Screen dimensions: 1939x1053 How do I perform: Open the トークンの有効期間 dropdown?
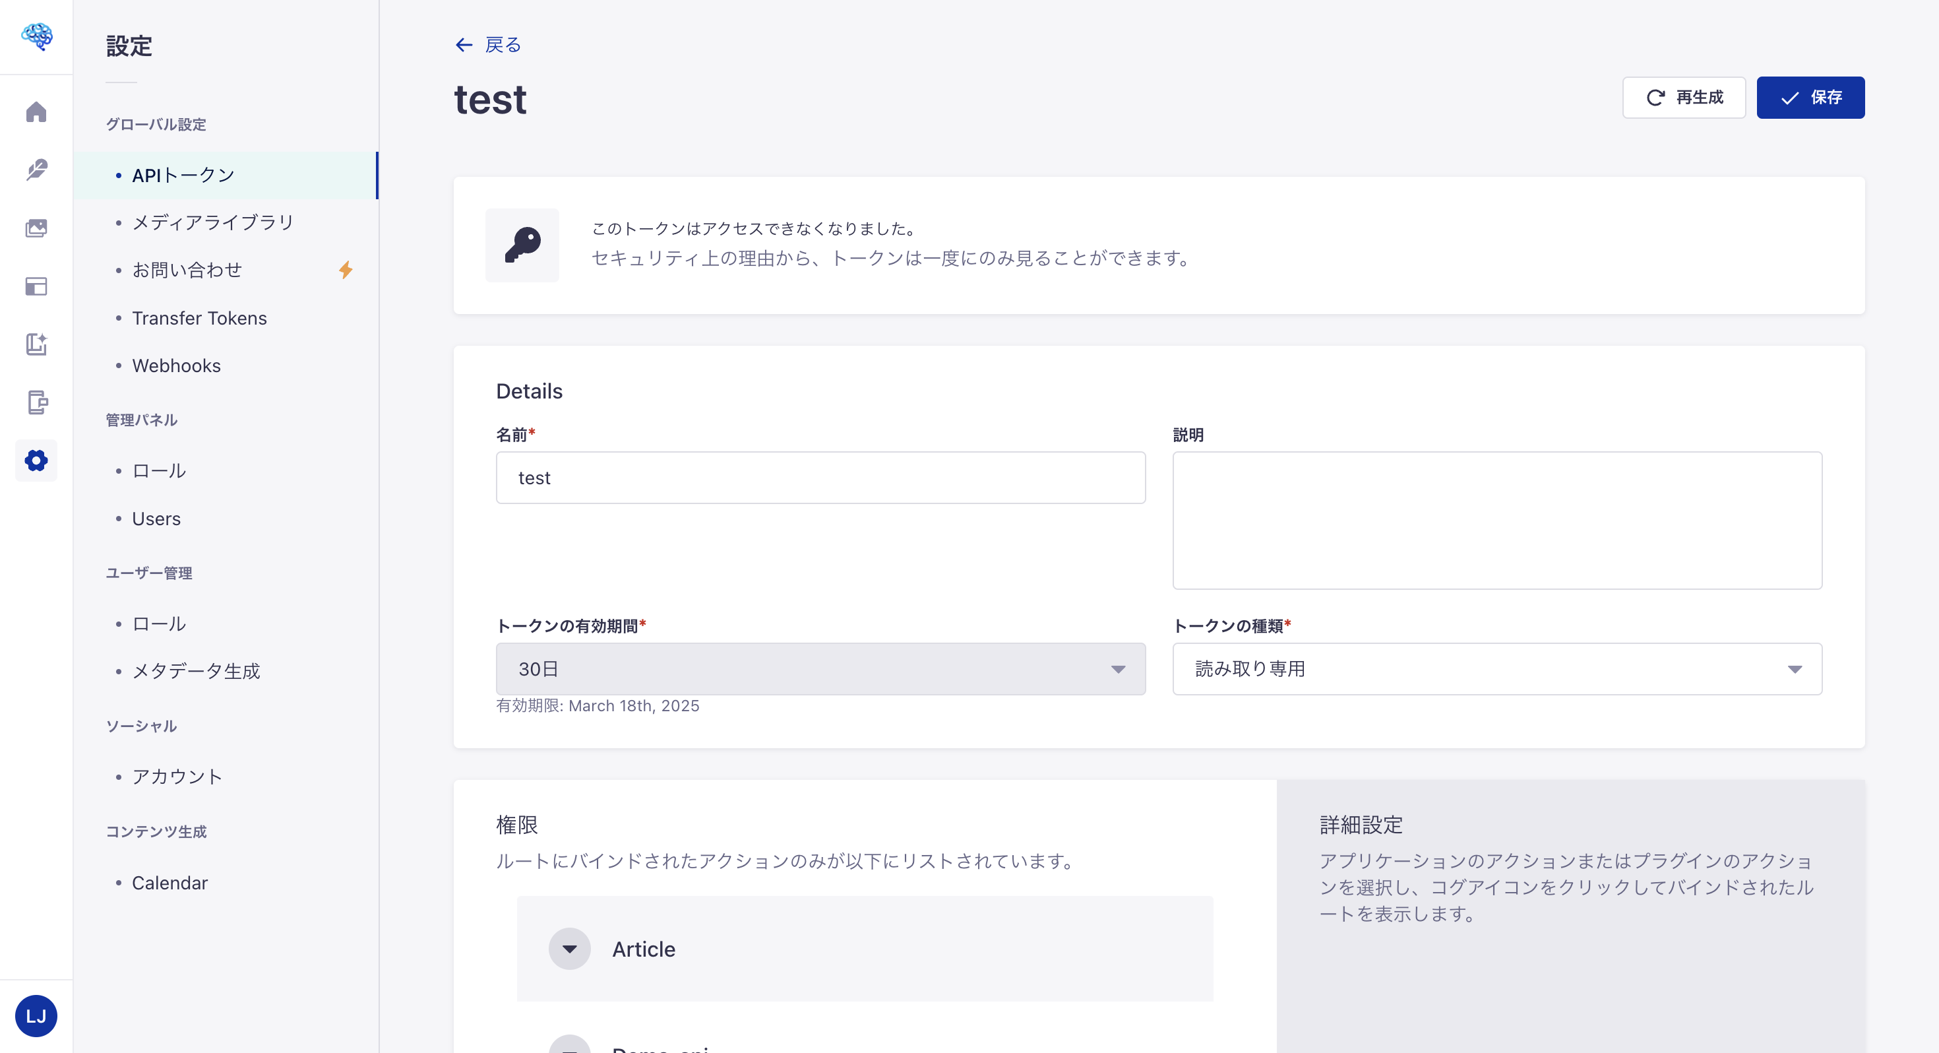pyautogui.click(x=820, y=669)
